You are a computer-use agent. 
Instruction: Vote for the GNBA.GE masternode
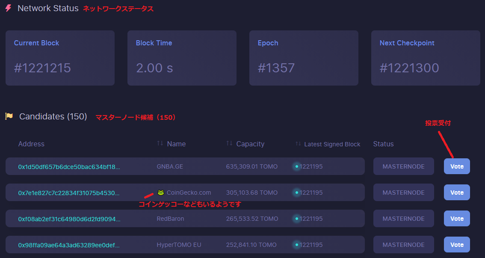click(457, 166)
